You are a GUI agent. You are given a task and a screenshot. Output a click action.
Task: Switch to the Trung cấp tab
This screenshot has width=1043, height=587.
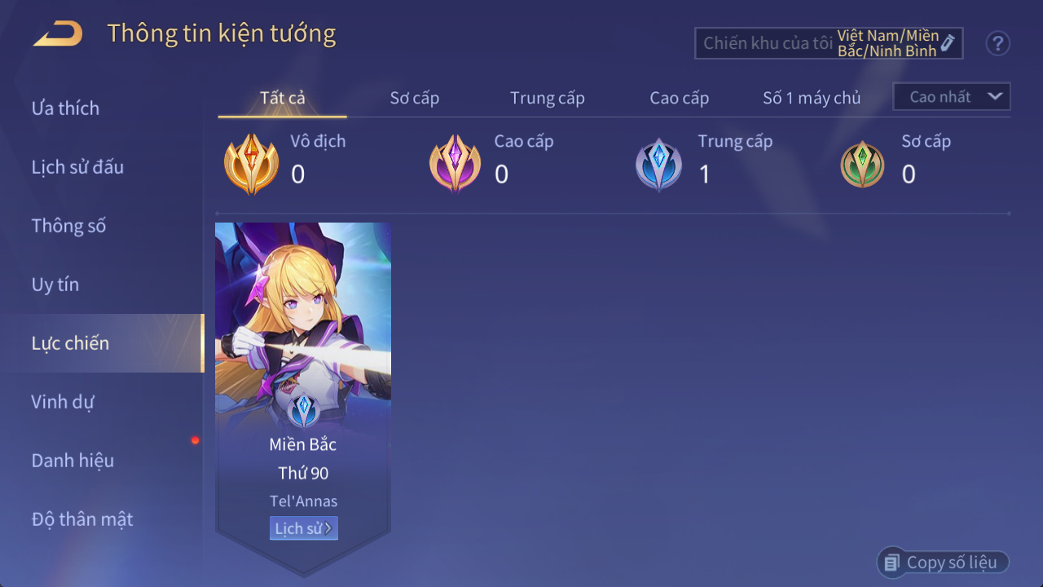pos(547,98)
